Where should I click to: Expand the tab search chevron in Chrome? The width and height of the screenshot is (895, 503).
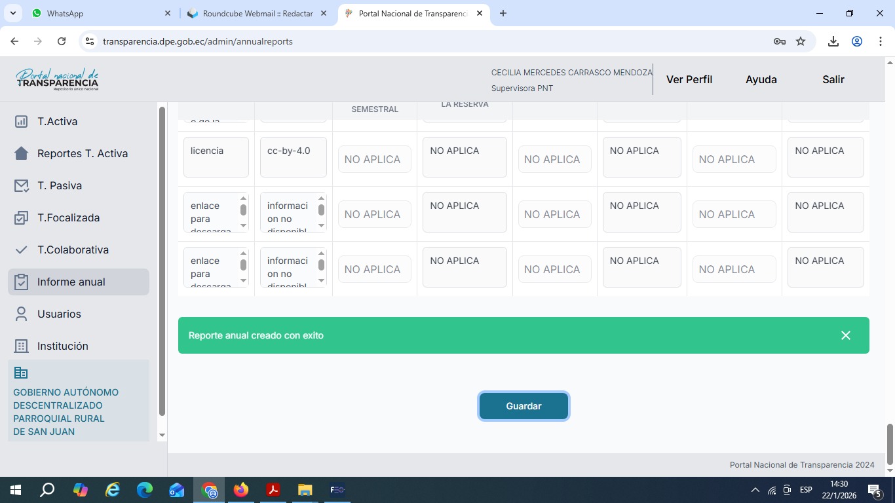click(12, 13)
